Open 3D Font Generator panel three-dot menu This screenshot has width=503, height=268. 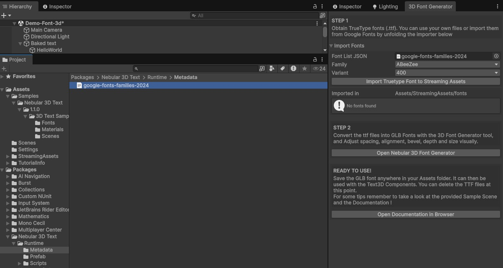coord(498,6)
